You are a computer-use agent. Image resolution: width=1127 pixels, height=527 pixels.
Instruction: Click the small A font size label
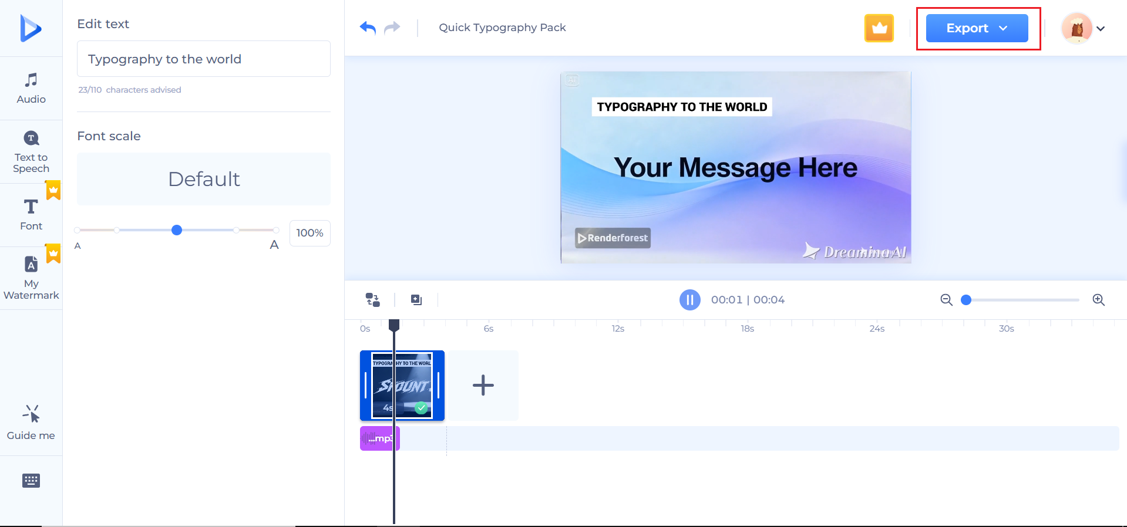pyautogui.click(x=78, y=246)
